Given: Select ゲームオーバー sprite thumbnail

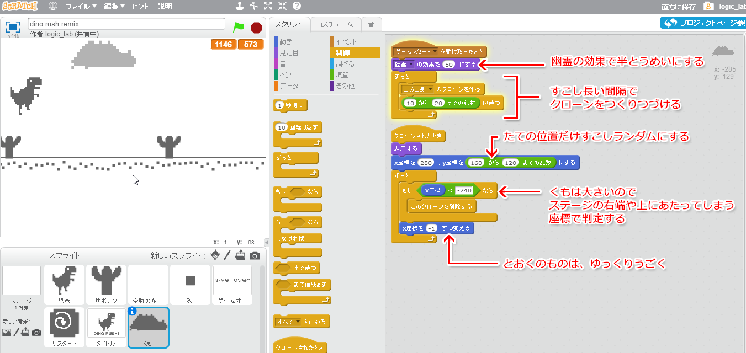Looking at the screenshot, I should [x=232, y=285].
